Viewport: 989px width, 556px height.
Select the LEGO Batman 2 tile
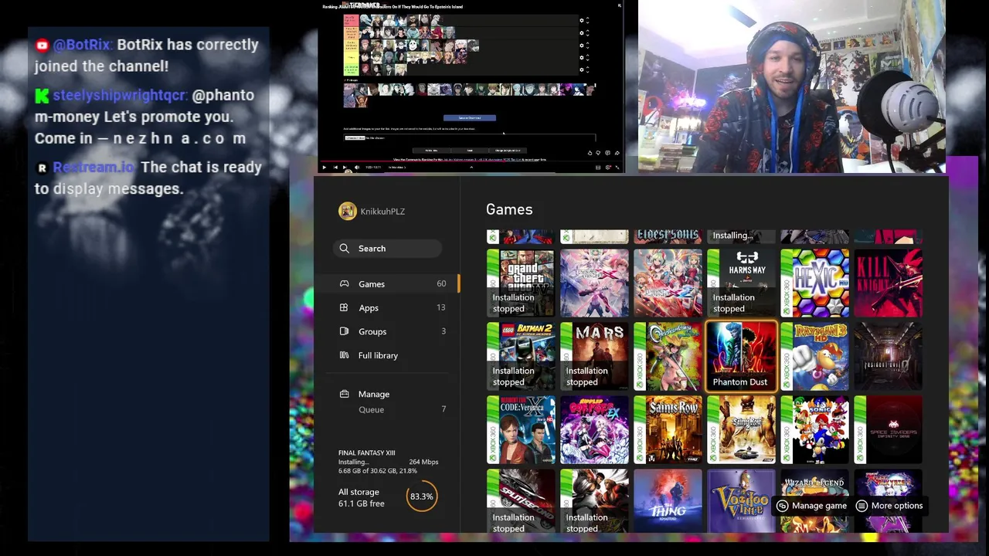pos(521,356)
